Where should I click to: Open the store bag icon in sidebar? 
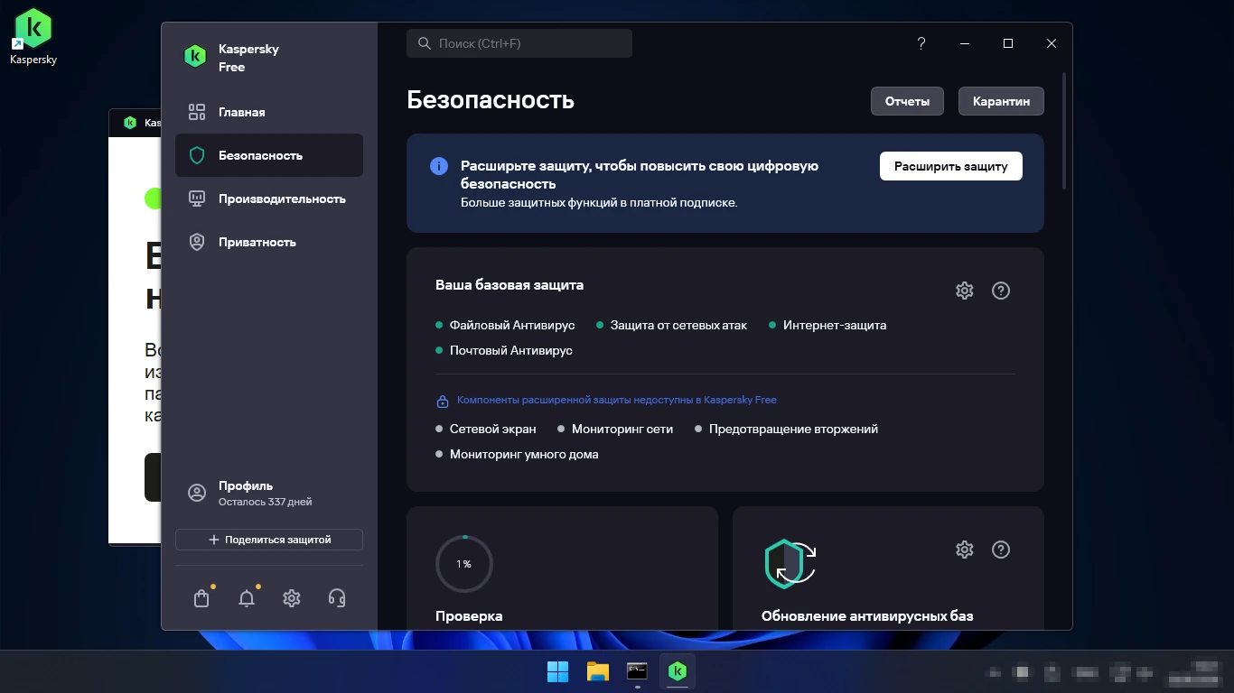click(x=201, y=598)
